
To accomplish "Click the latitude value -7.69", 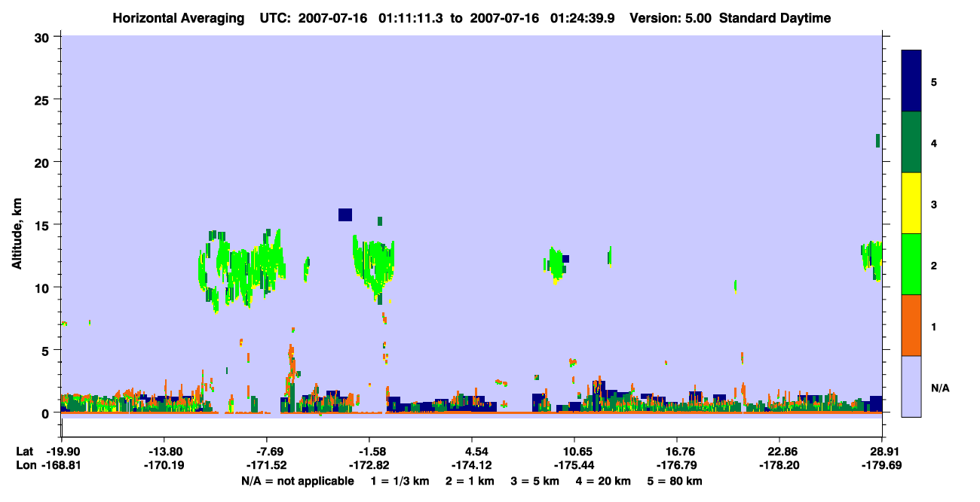I will pos(266,452).
